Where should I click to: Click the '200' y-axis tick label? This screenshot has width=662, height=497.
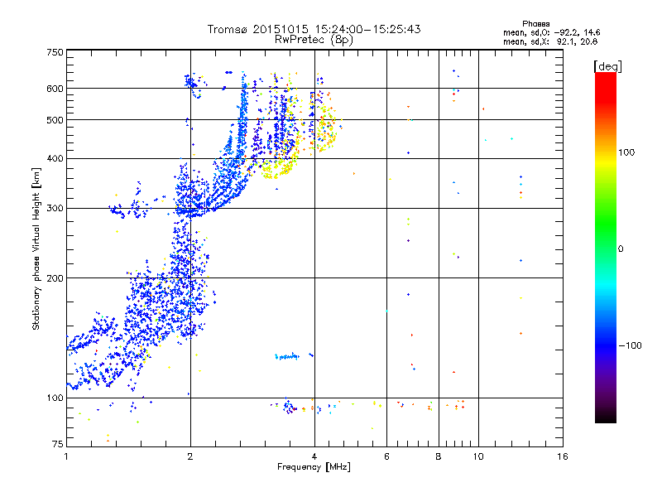(x=55, y=278)
